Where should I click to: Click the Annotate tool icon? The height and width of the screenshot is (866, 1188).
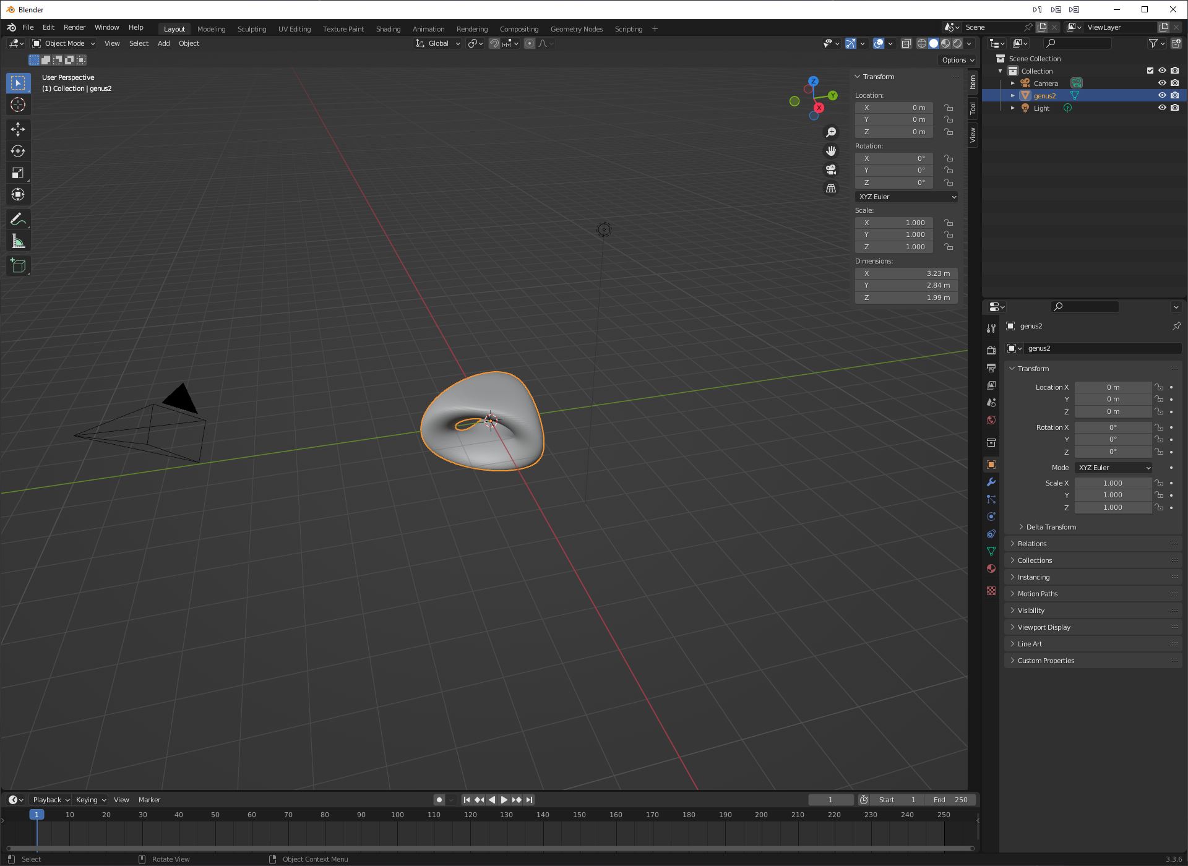click(x=19, y=220)
